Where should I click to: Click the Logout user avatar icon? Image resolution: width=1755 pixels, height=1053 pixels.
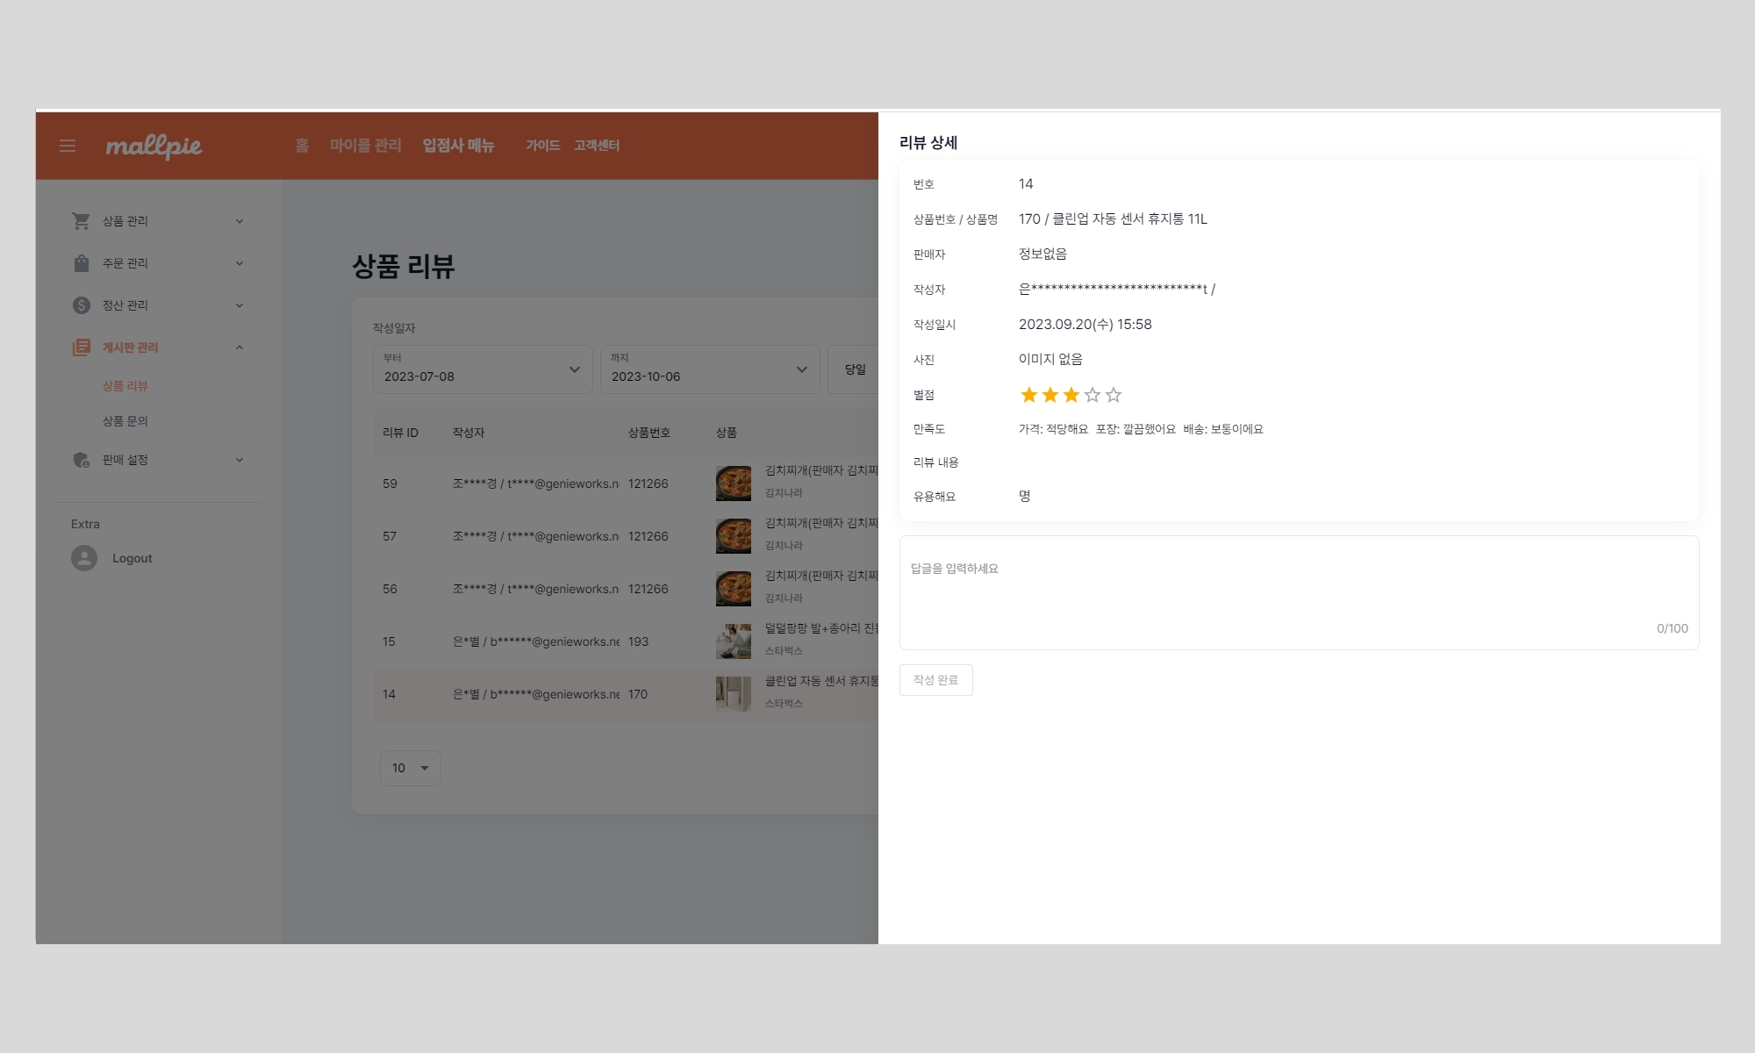pyautogui.click(x=84, y=558)
